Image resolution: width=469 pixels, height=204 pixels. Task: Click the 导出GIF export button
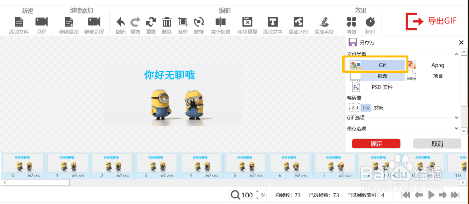(x=431, y=21)
